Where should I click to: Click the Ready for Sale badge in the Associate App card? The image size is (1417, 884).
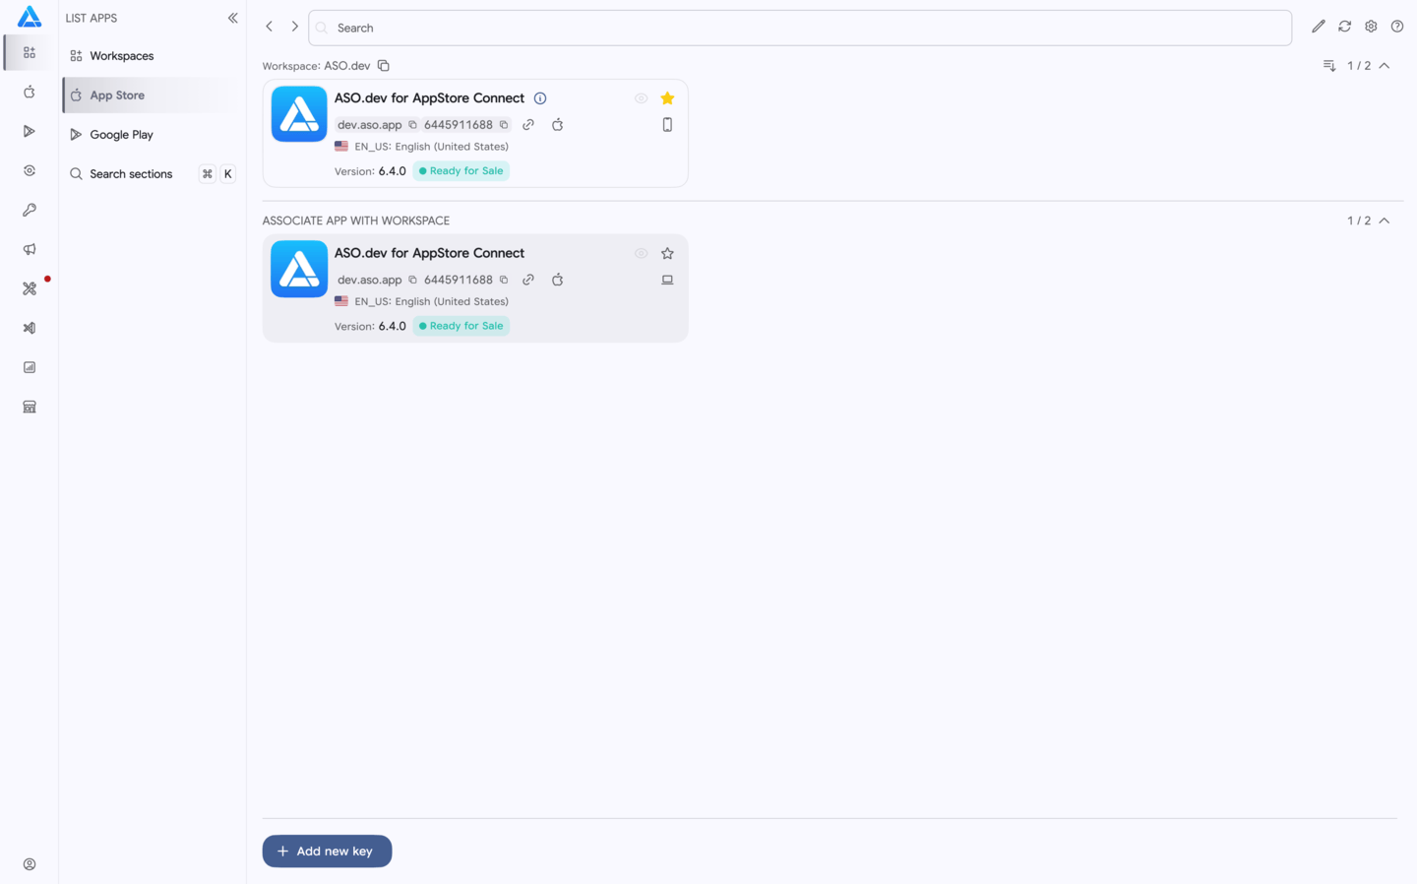(462, 326)
